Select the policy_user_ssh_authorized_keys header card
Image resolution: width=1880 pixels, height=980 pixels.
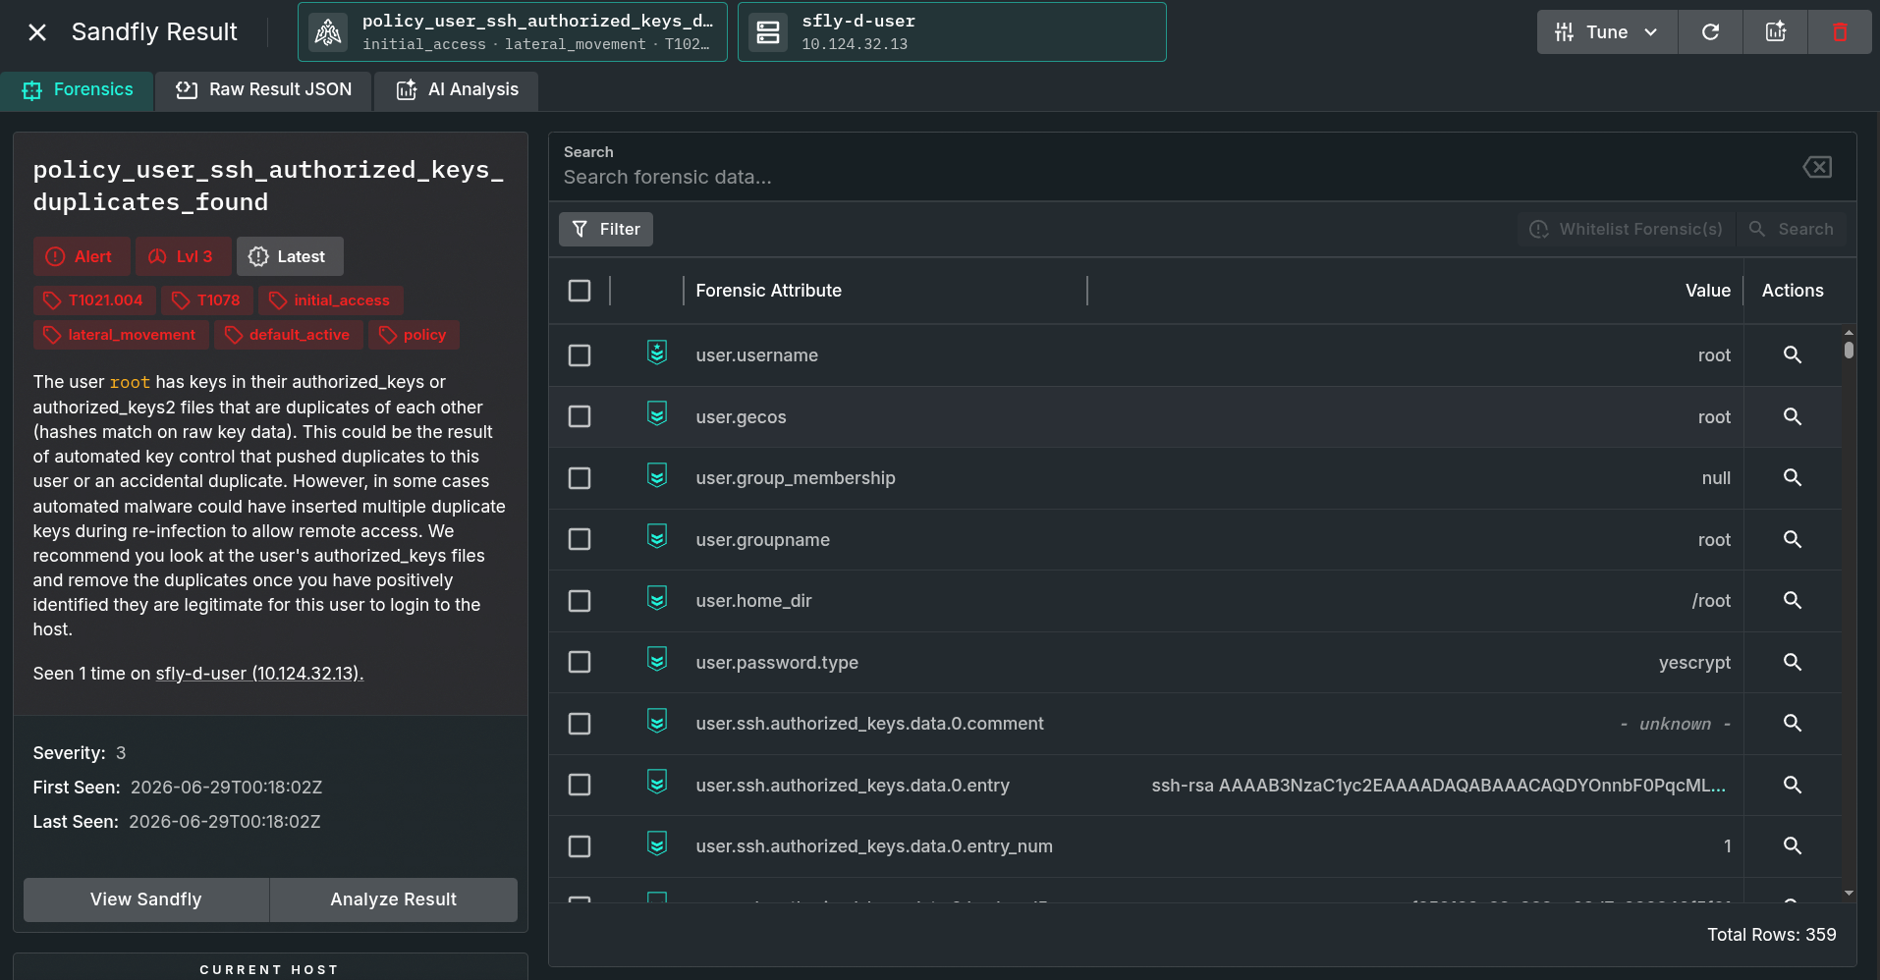tap(513, 32)
